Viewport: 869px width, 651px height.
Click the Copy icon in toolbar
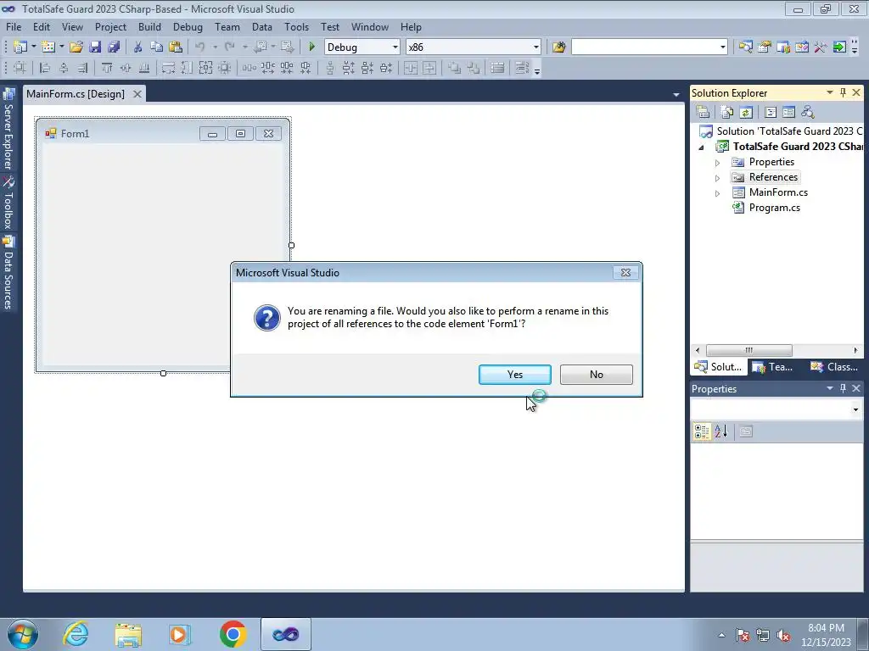point(156,47)
